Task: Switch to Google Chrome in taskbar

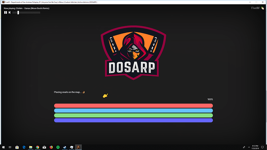Action: pos(38,147)
